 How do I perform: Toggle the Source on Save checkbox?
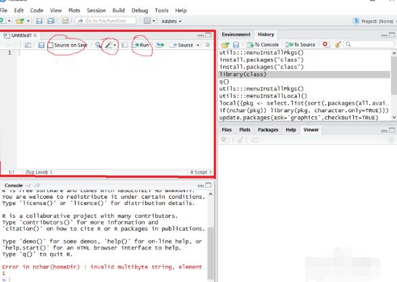click(51, 45)
